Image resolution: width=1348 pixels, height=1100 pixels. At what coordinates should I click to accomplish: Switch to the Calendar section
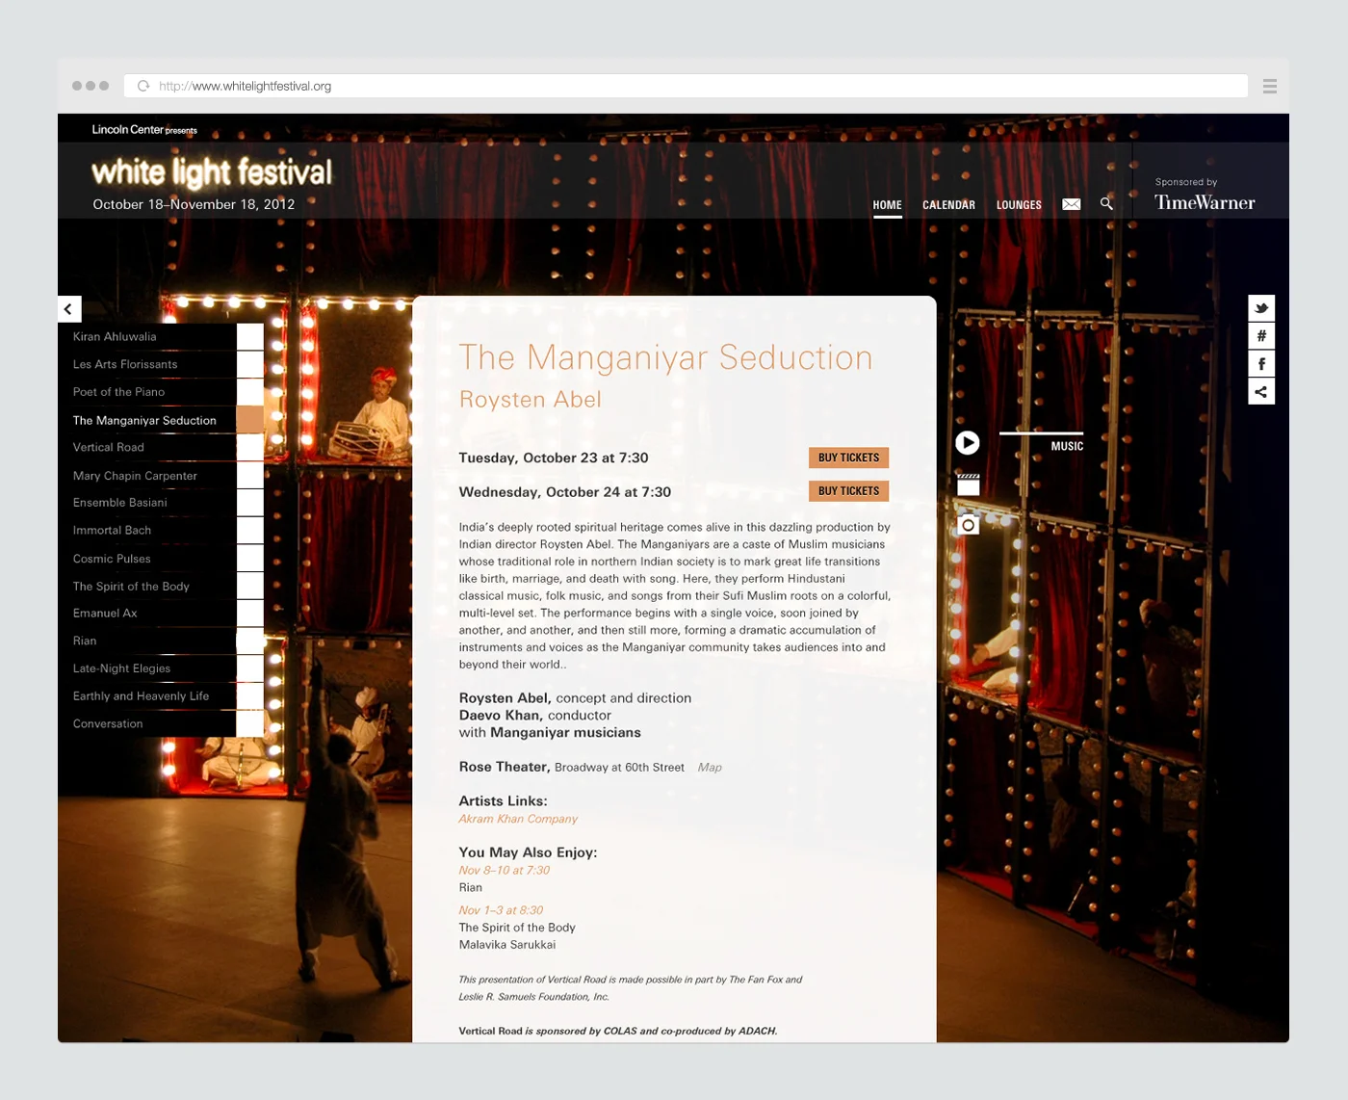948,204
